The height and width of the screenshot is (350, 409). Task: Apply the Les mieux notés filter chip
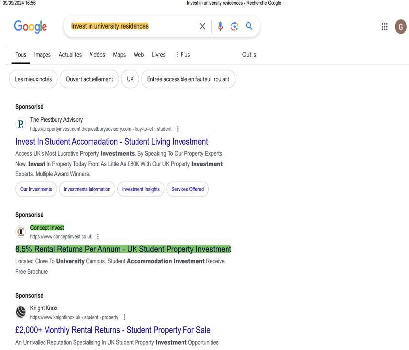click(34, 79)
